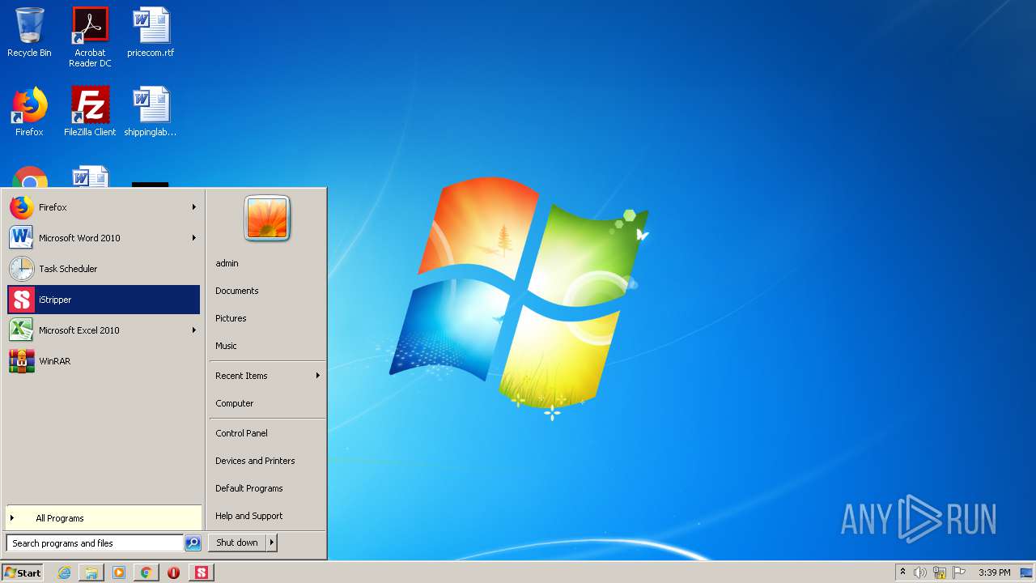This screenshot has height=583, width=1036.
Task: Launch WinRAR from the Start menu
Action: [x=104, y=361]
